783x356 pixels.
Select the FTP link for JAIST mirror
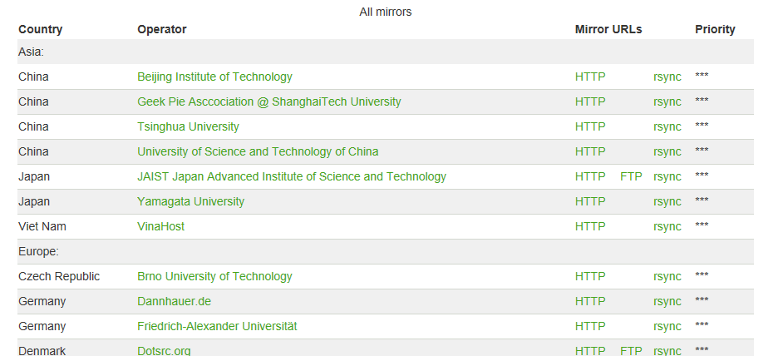pos(631,176)
